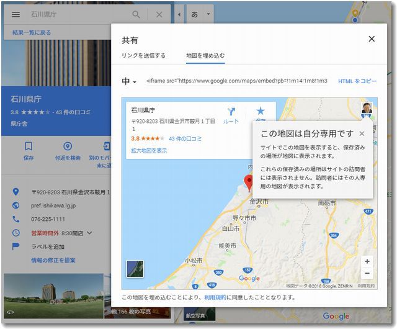Expand opening hours chevron
The image size is (397, 329).
pos(89,233)
